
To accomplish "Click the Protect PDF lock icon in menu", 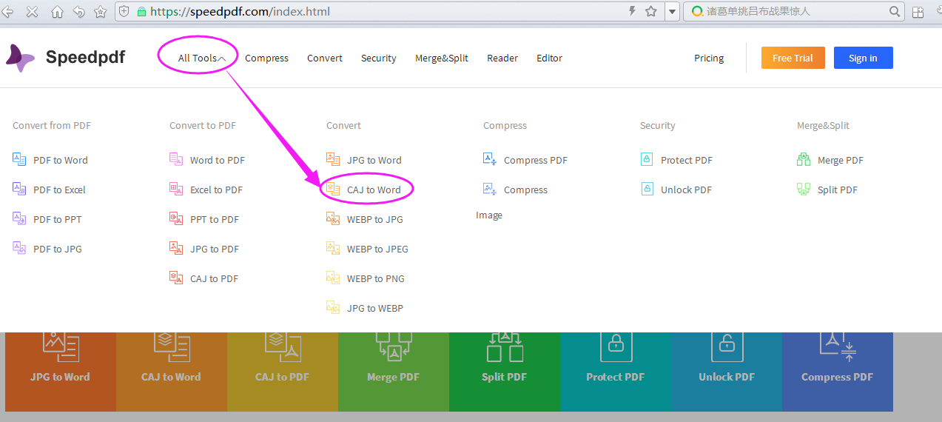I will (647, 159).
